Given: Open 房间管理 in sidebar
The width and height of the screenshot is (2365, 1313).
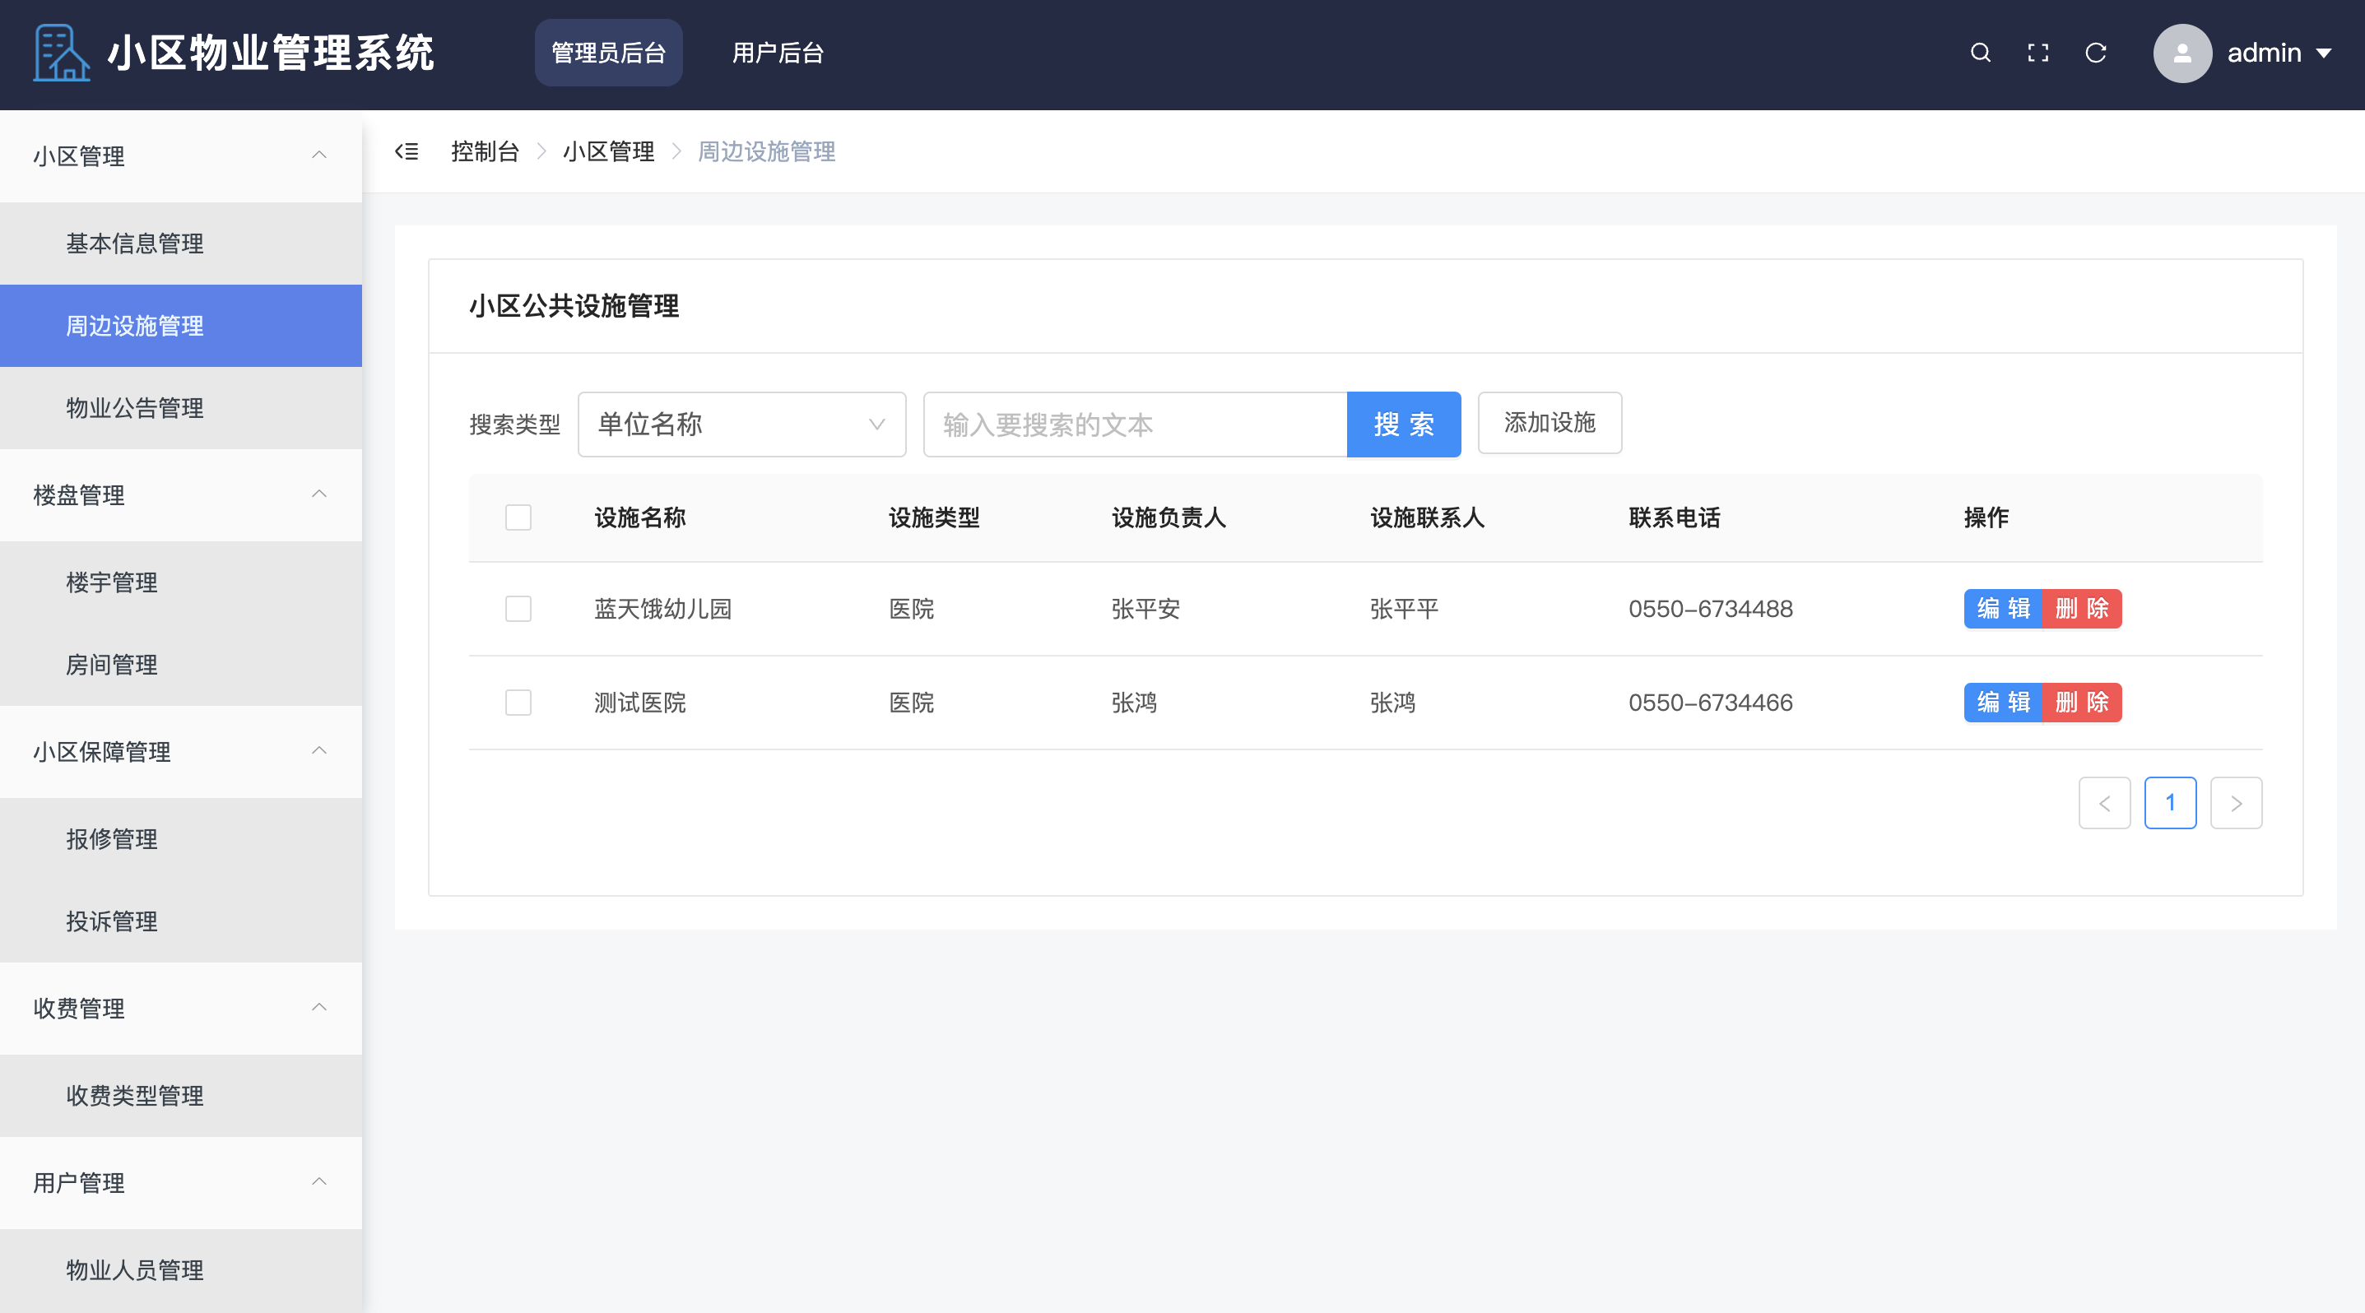Looking at the screenshot, I should pos(181,664).
